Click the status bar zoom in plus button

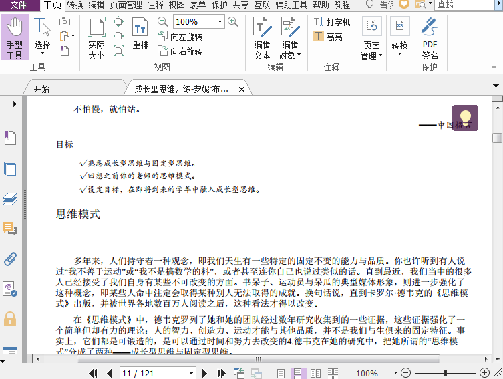pos(484,373)
